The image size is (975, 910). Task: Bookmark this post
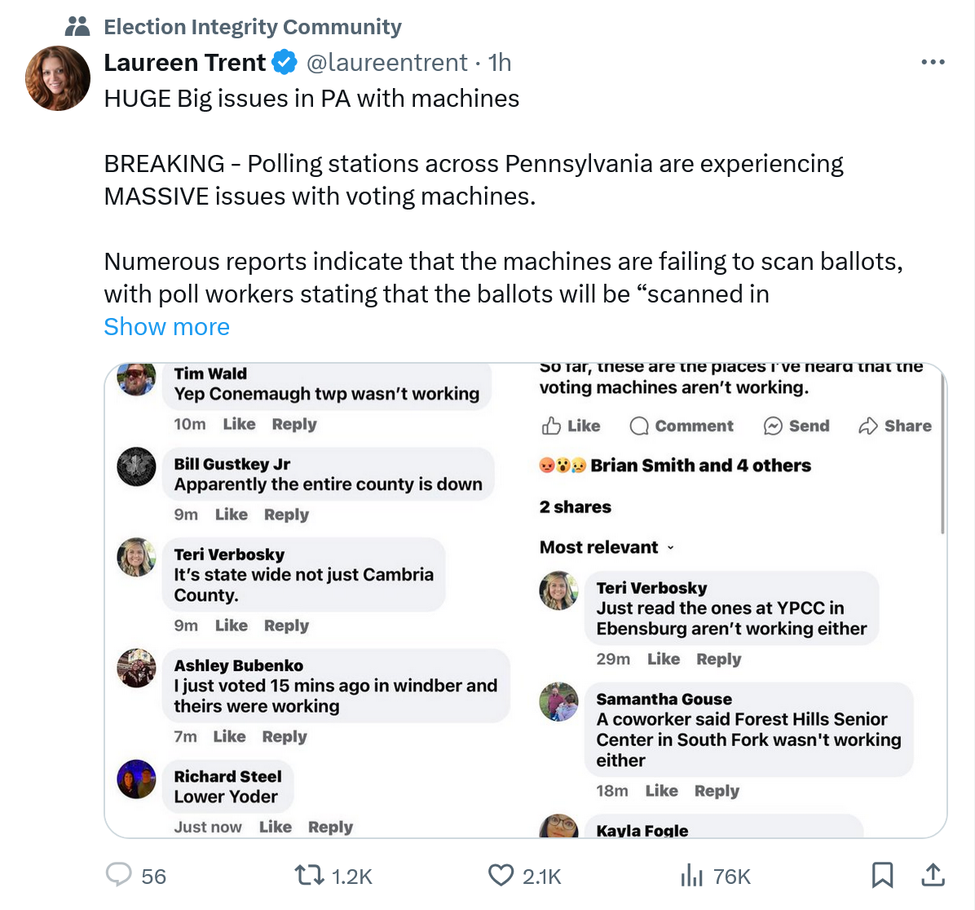pyautogui.click(x=882, y=875)
